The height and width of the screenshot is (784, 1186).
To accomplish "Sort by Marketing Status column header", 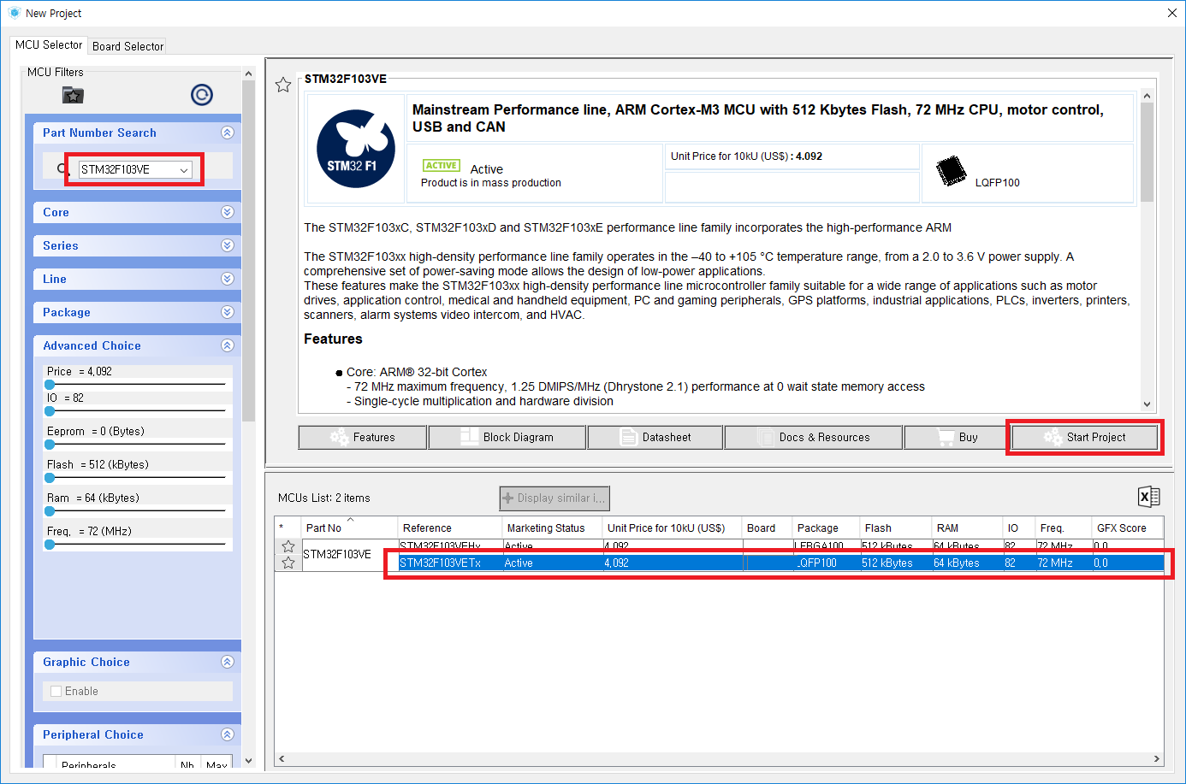I will (x=552, y=528).
